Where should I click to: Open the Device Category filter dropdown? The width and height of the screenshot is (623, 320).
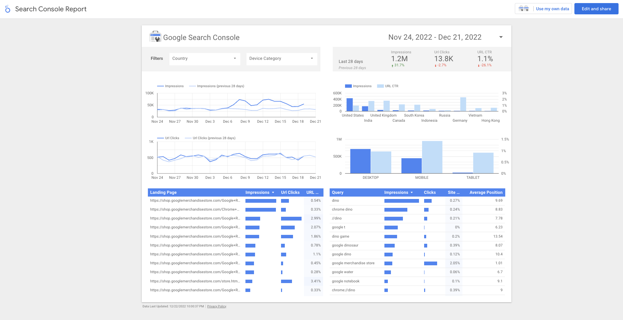point(281,59)
